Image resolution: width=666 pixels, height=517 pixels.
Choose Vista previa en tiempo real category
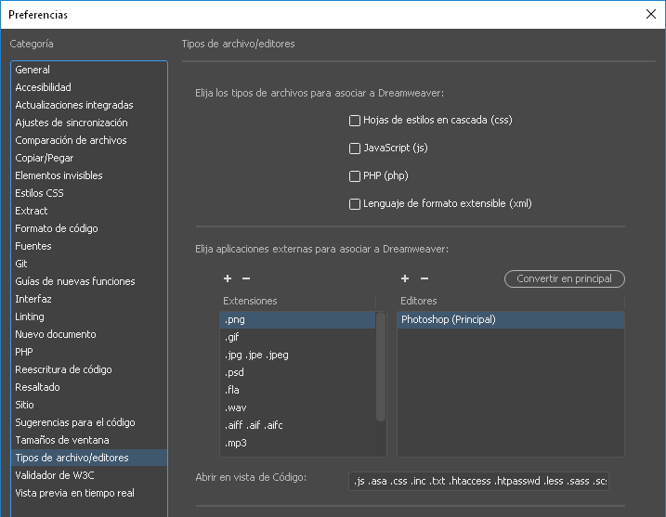(89, 493)
